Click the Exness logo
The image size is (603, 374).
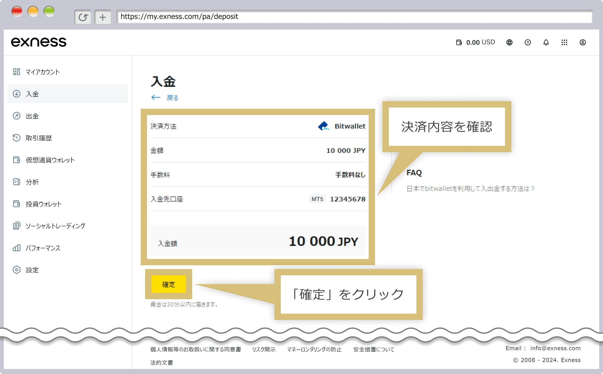[39, 42]
